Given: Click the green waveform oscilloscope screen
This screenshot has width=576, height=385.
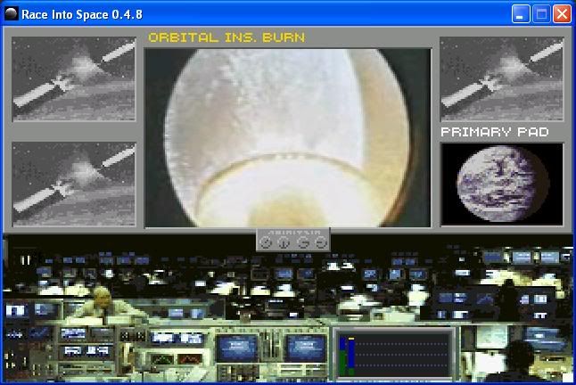Looking at the screenshot, I should click(x=162, y=359).
